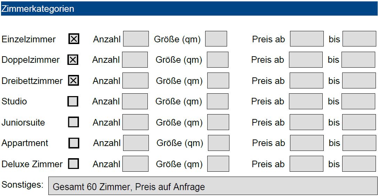
Task: Select the Einzelzimmer bis price field
Action: (359, 39)
